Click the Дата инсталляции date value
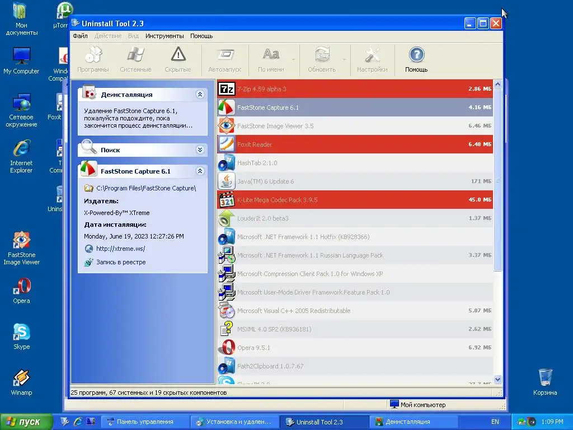The height and width of the screenshot is (430, 573). click(134, 236)
